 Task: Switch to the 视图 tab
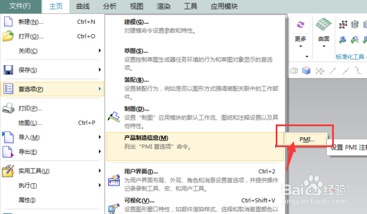(137, 6)
